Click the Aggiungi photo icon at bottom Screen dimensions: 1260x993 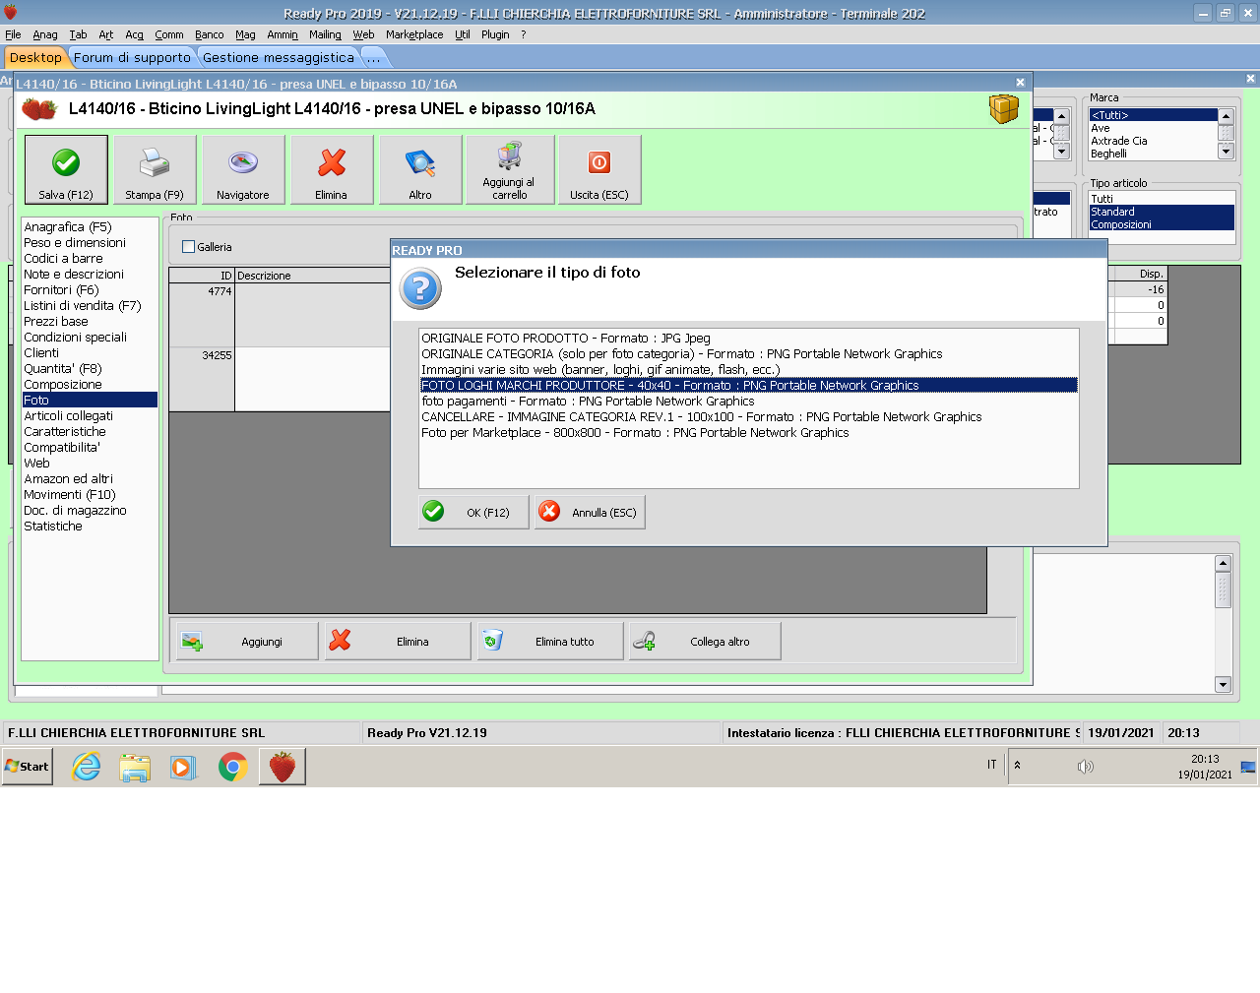[192, 642]
